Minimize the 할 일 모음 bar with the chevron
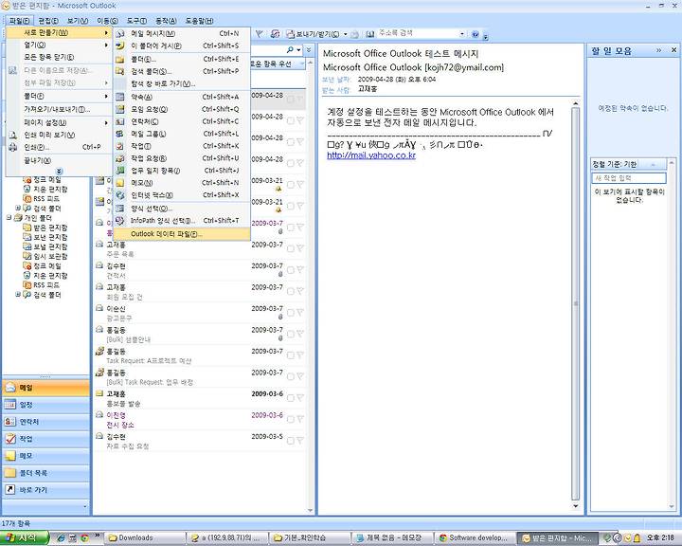The image size is (682, 546). tap(659, 50)
